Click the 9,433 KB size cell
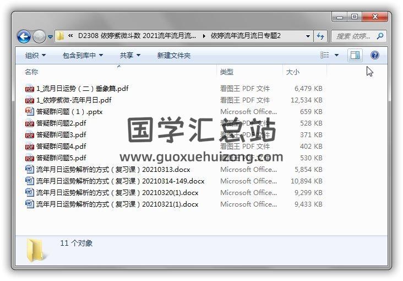The image size is (403, 281). tap(308, 204)
